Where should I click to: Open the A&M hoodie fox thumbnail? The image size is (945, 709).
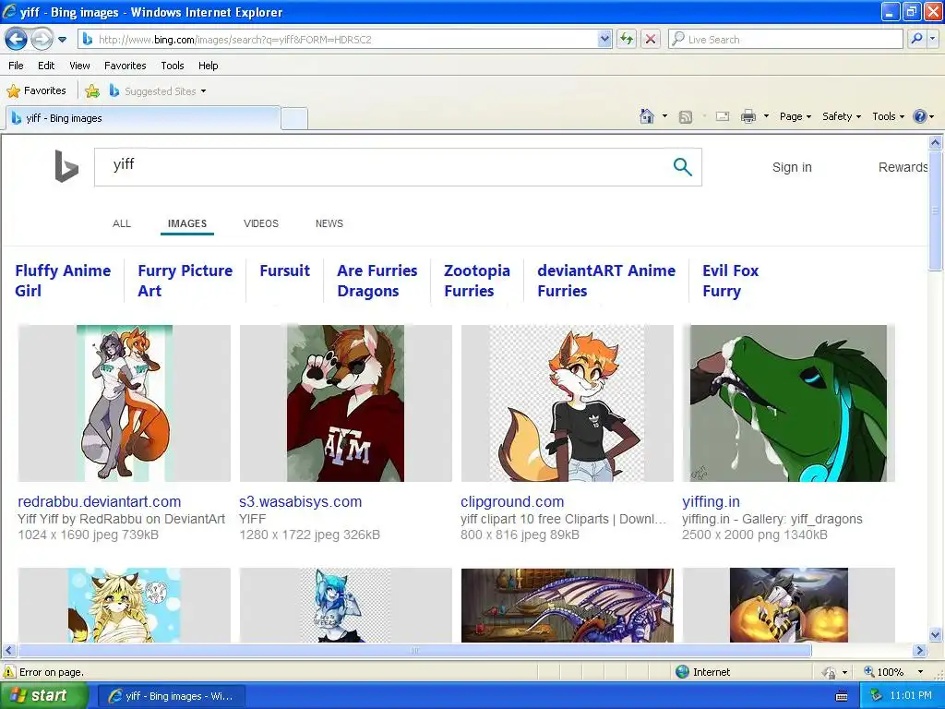tap(345, 403)
